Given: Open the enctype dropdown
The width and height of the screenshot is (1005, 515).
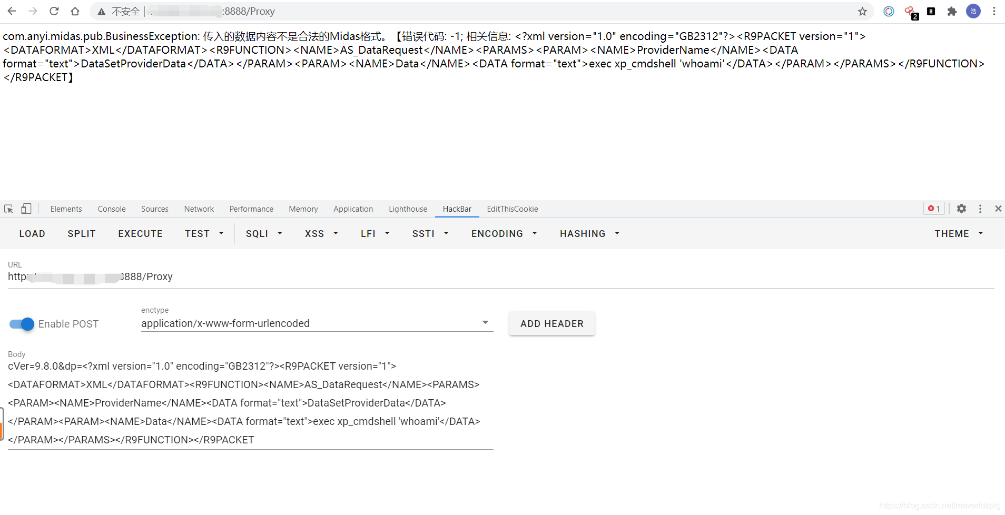Looking at the screenshot, I should [x=317, y=323].
